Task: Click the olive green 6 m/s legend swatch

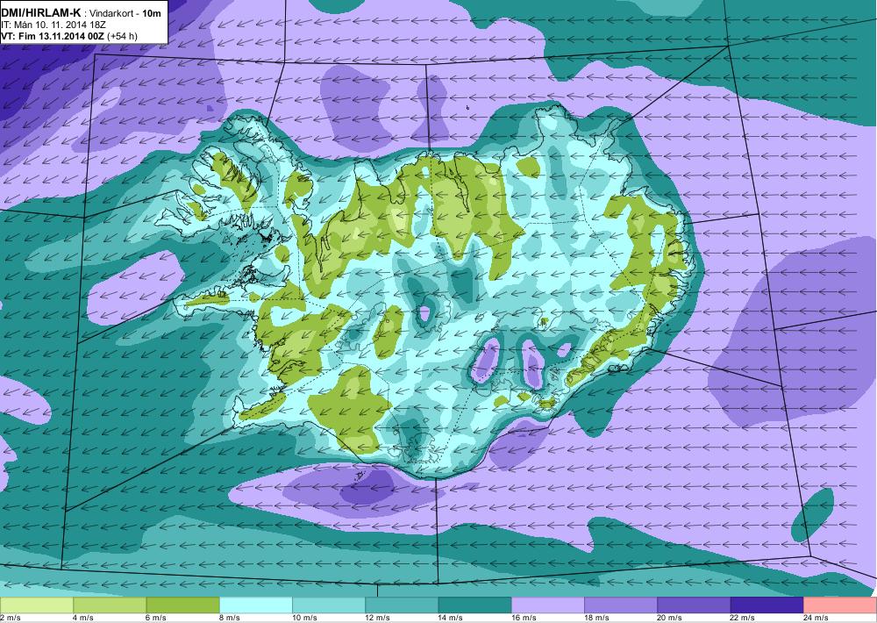Action: 183,605
